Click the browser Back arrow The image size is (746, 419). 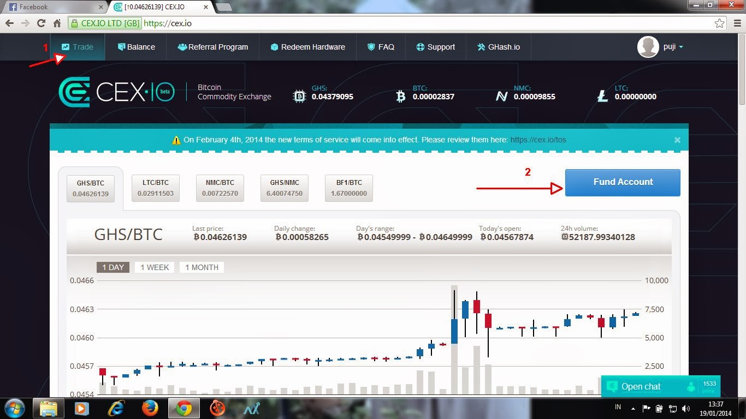9,23
